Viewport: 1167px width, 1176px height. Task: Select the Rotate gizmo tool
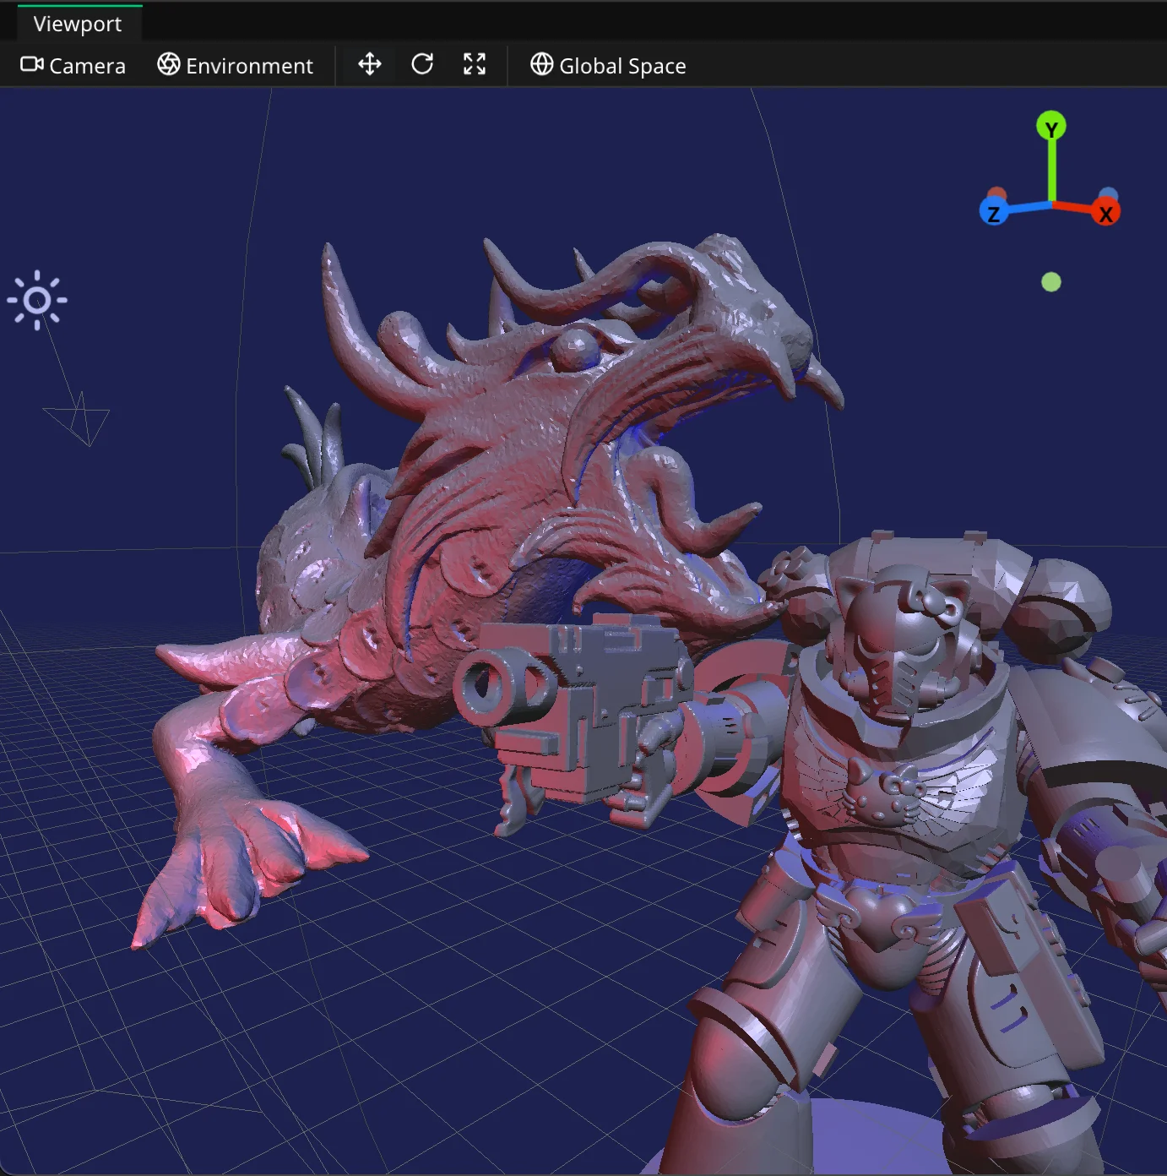[422, 65]
